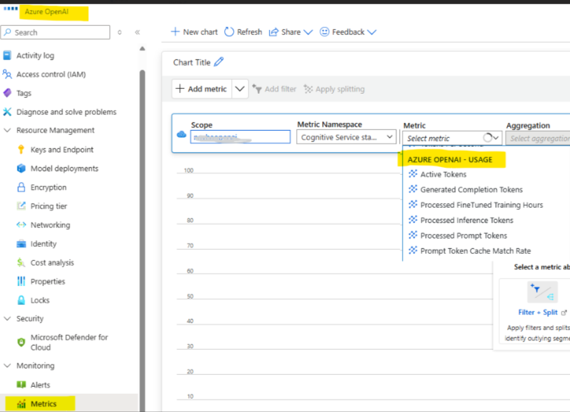Open the Select aggregation dropdown
570x412 pixels.
[x=538, y=138]
